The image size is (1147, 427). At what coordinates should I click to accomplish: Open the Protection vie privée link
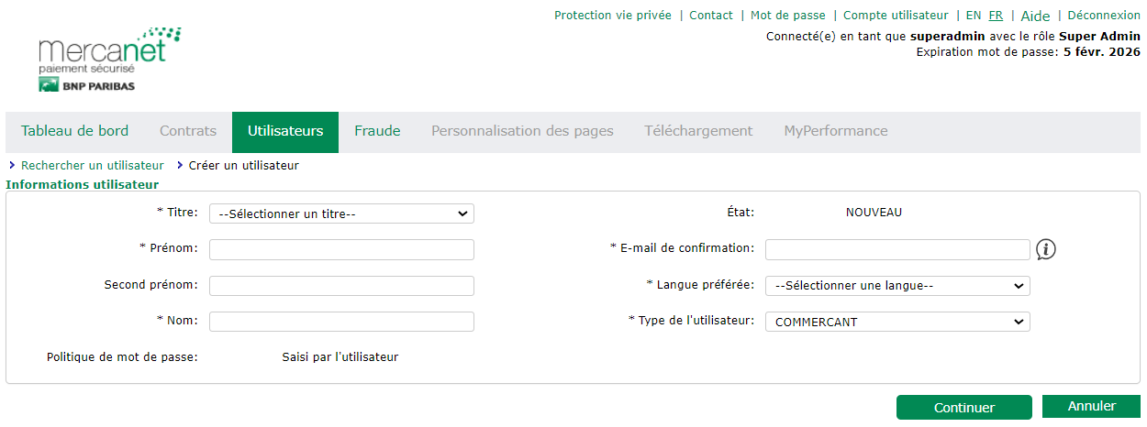613,16
